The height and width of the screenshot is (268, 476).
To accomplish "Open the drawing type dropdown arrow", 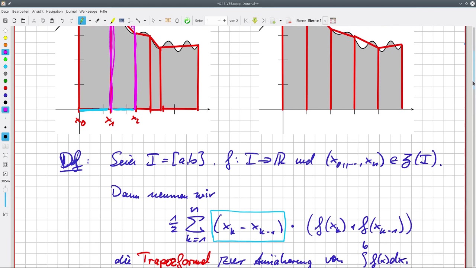I will (145, 21).
